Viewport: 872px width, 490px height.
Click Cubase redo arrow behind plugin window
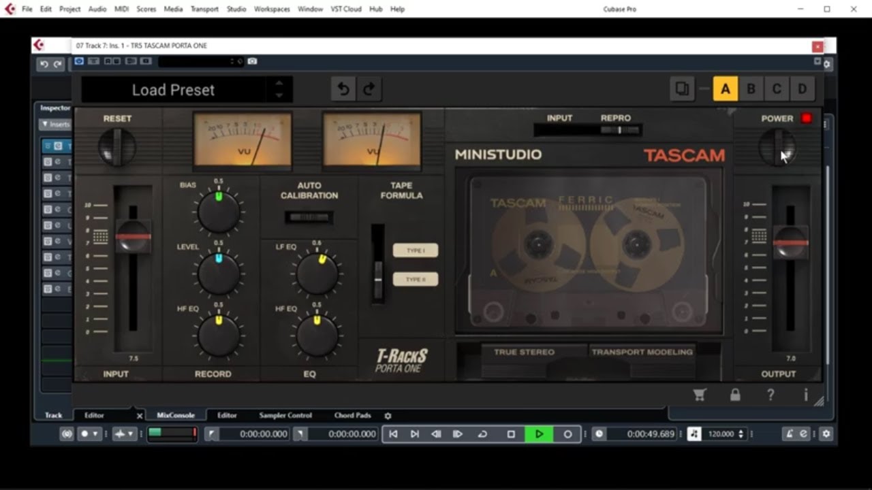(58, 64)
